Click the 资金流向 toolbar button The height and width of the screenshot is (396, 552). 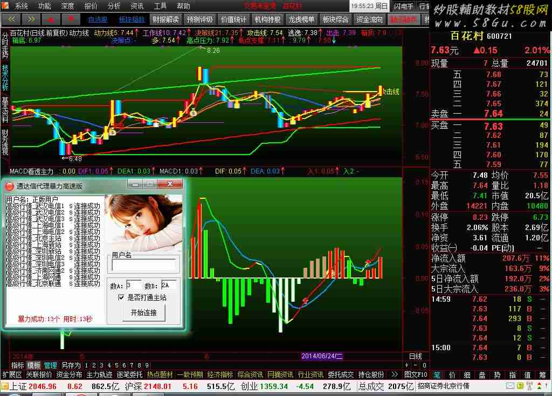tap(369, 20)
